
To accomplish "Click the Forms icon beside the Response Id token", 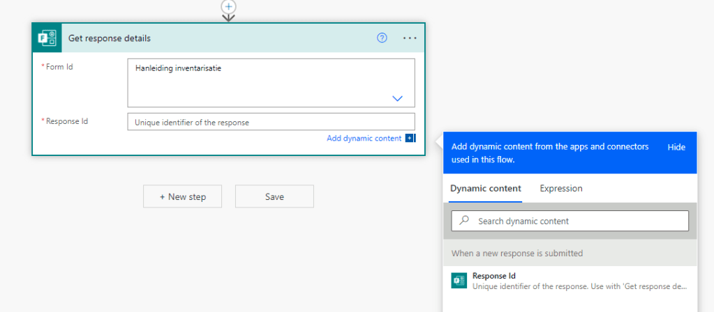I will point(459,280).
